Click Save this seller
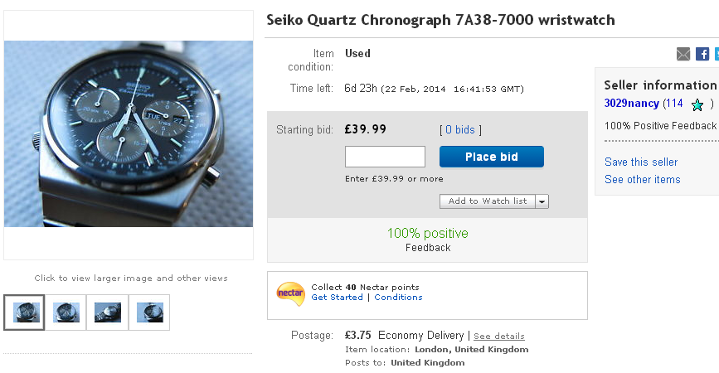 coord(641,162)
